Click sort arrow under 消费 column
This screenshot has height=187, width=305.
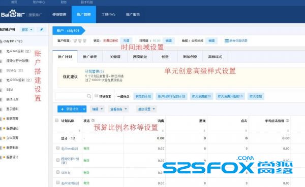[163, 131]
